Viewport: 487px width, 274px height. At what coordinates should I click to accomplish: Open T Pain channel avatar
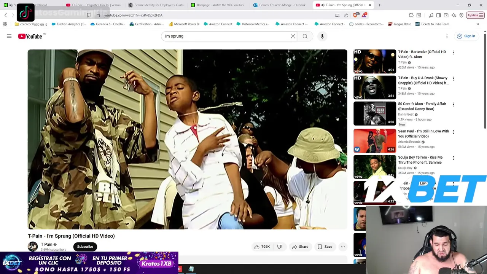click(33, 247)
